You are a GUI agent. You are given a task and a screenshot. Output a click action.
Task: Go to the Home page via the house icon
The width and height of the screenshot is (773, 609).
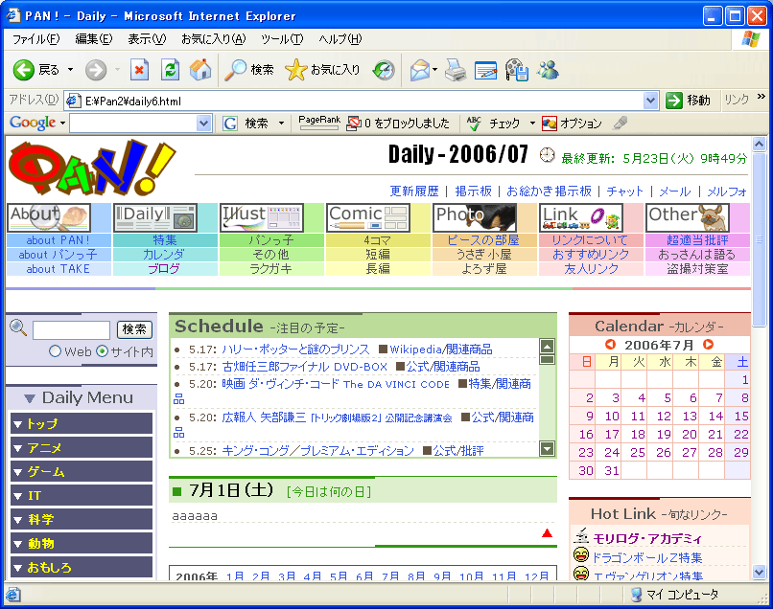click(200, 70)
